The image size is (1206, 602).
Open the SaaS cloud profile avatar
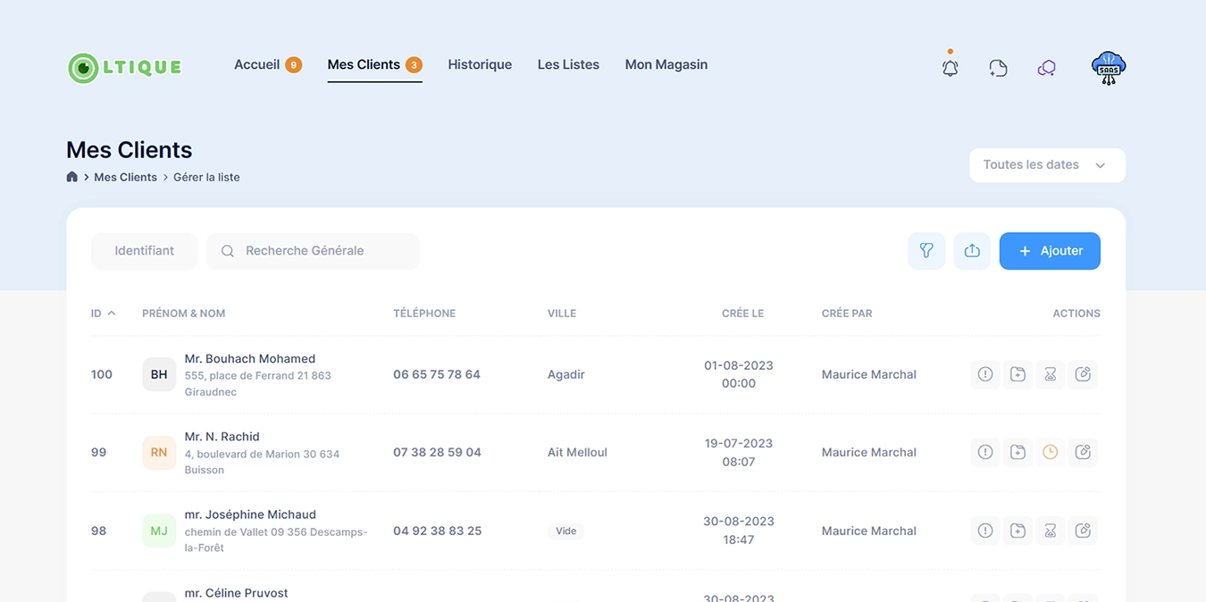coord(1108,68)
